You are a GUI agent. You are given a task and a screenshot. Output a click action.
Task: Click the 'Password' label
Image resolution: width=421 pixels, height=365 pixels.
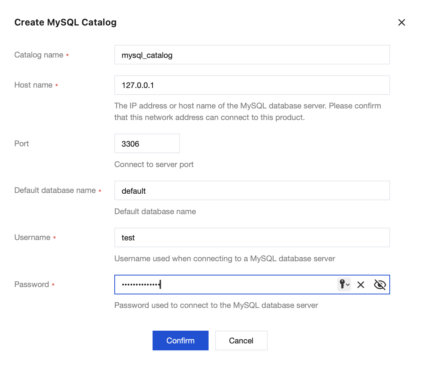click(x=32, y=284)
